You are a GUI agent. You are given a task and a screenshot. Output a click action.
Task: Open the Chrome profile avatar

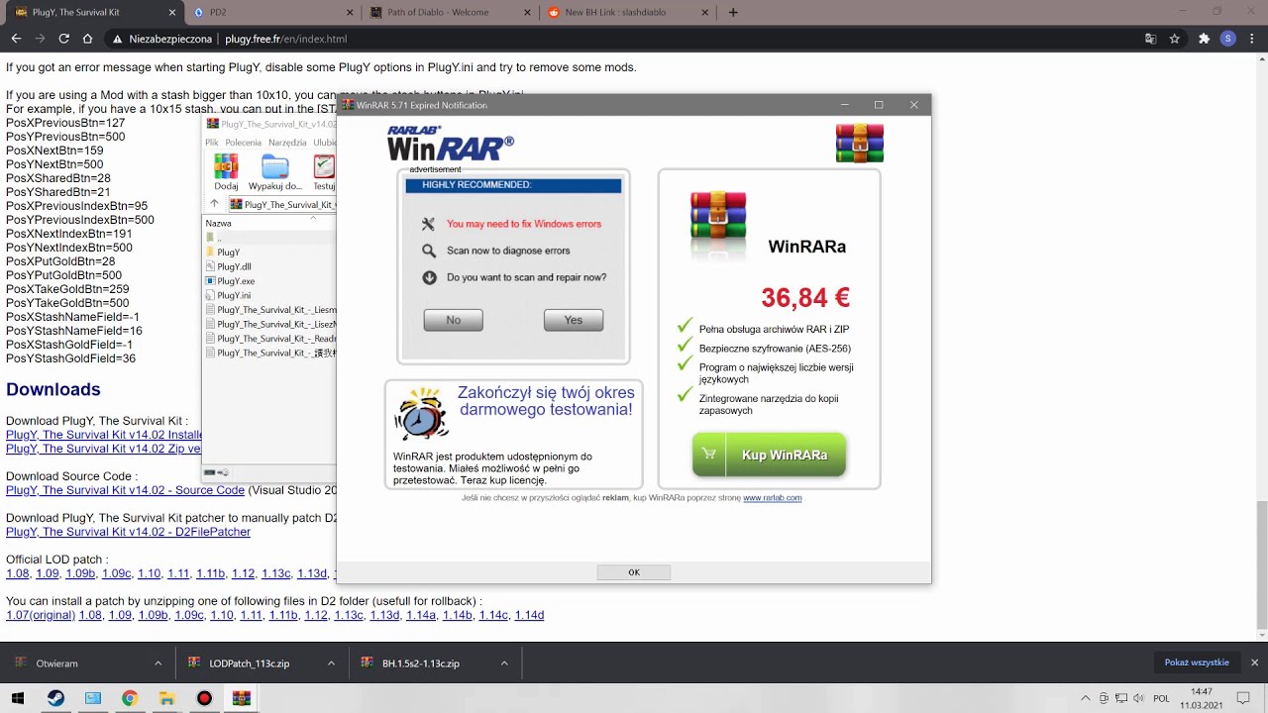click(x=1228, y=39)
